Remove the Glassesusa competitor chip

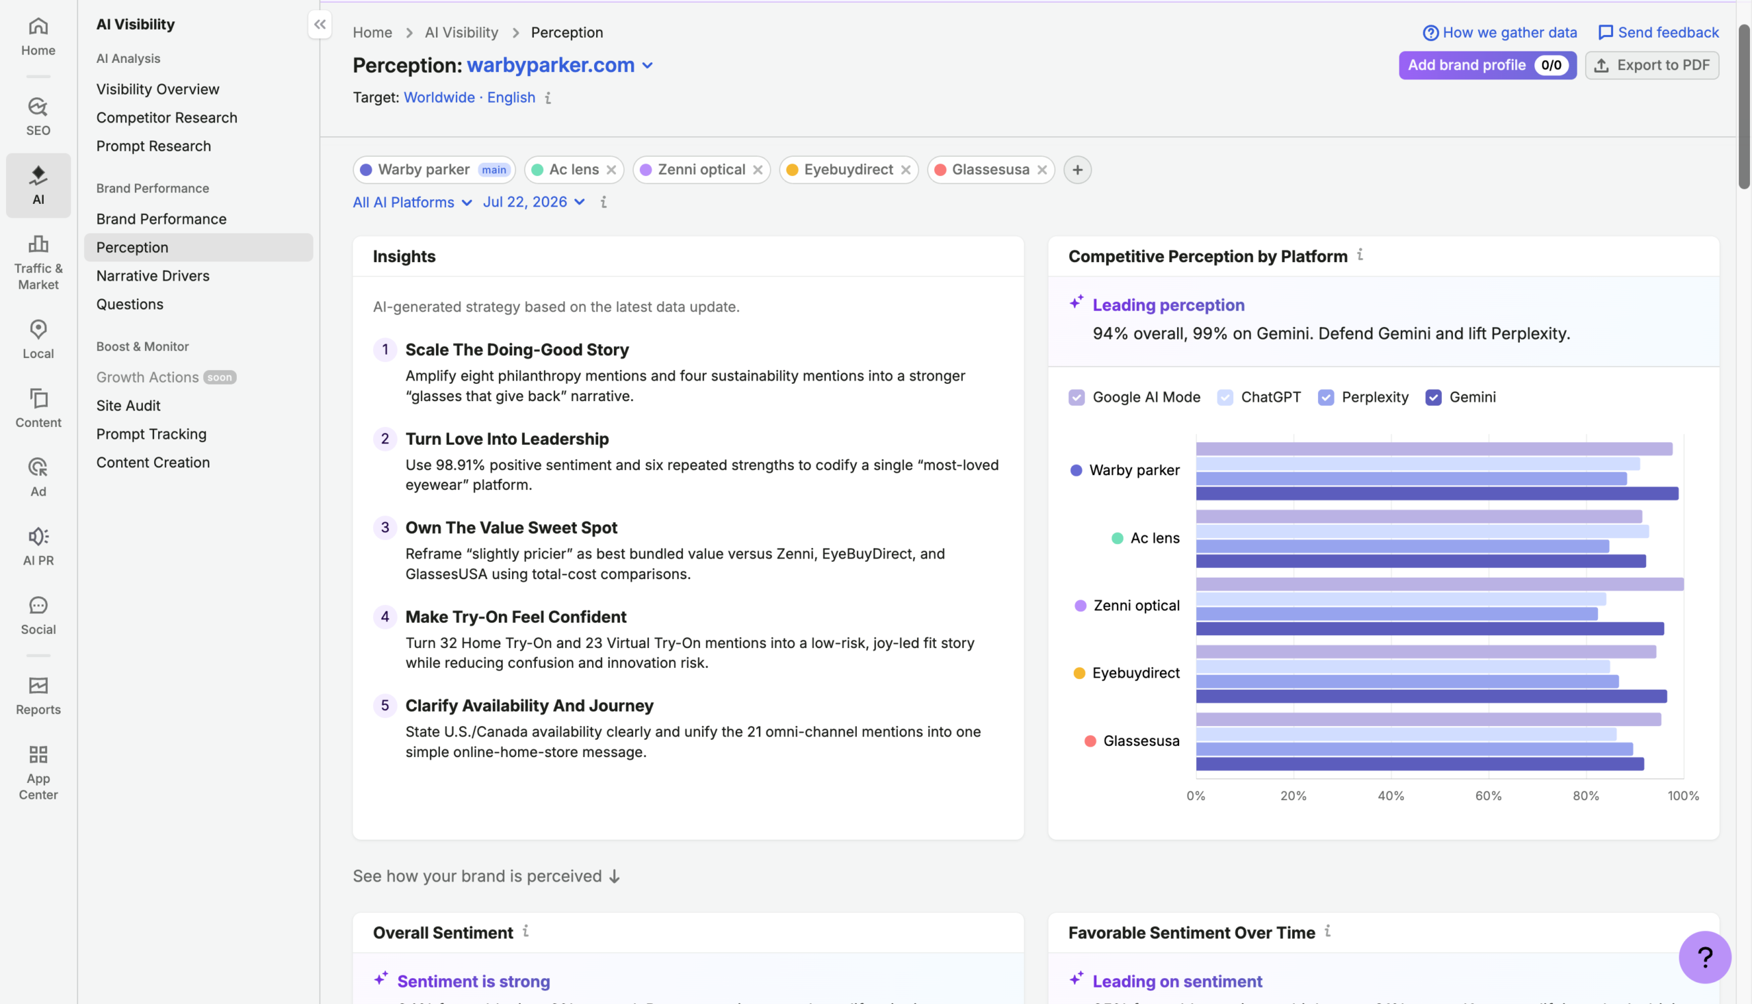point(1042,170)
